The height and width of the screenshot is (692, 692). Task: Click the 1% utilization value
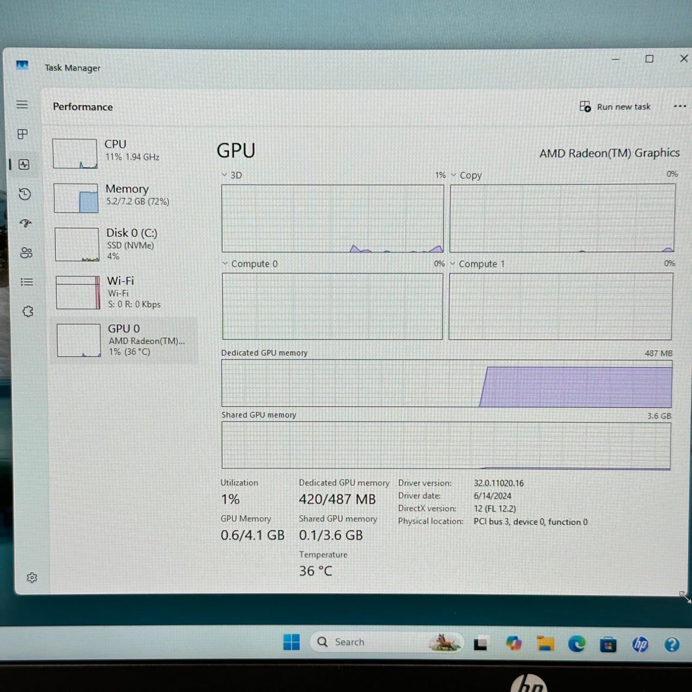(x=230, y=499)
